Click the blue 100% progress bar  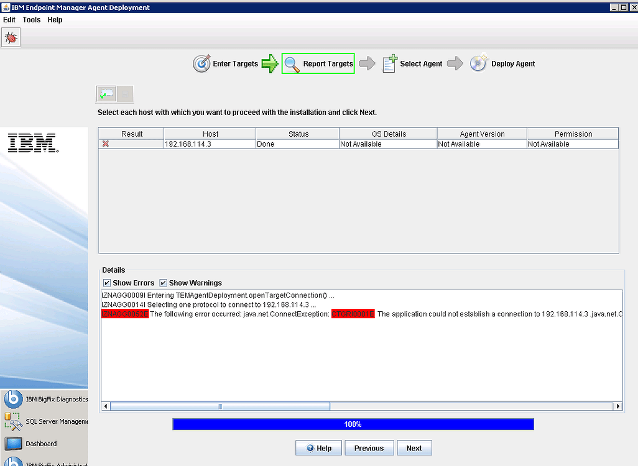(x=353, y=424)
